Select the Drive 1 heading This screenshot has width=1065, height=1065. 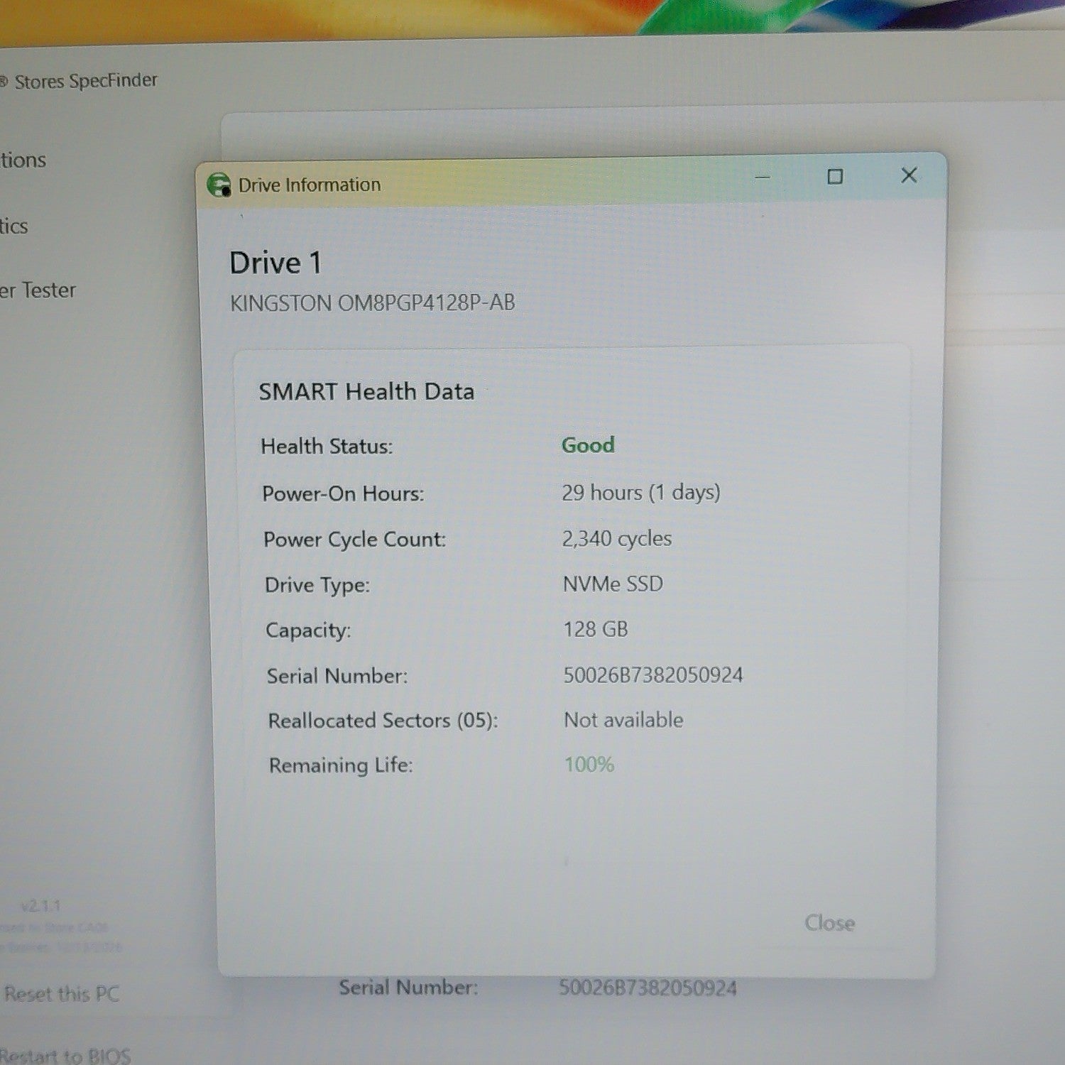tap(275, 263)
